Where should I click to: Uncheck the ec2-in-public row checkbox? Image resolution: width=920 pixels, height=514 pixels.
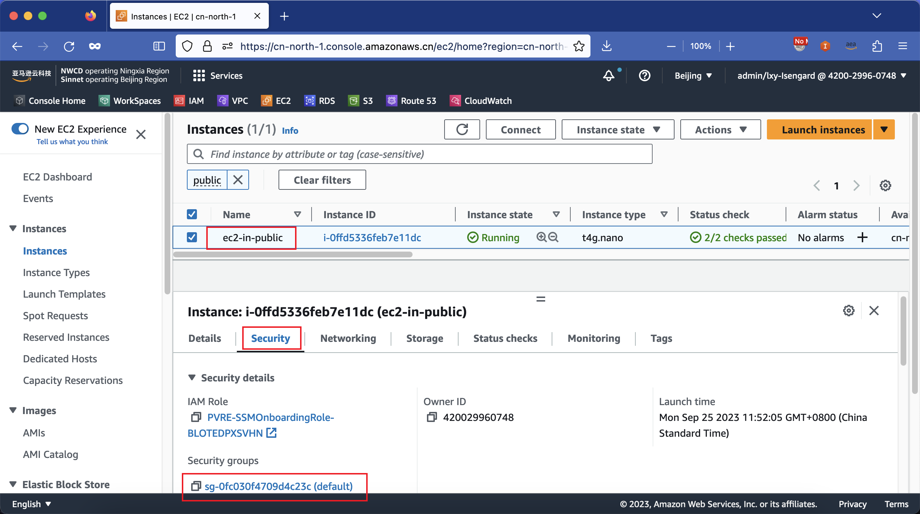pyautogui.click(x=192, y=237)
